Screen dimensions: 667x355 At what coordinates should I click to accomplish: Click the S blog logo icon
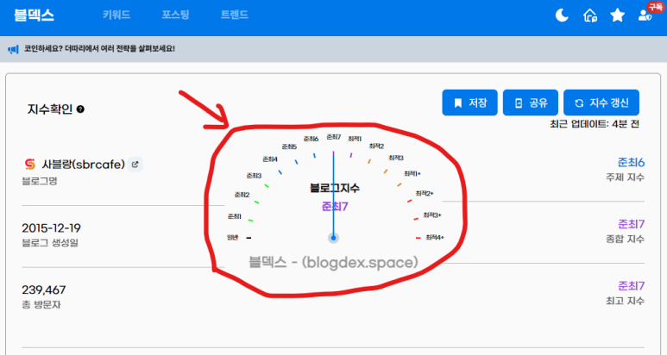pos(30,164)
